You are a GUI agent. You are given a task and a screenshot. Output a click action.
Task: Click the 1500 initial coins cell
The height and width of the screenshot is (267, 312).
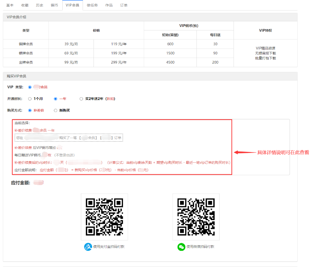click(x=170, y=53)
